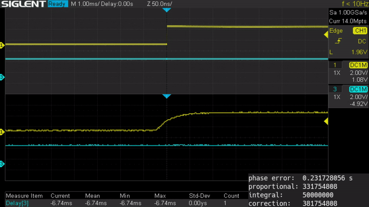Open channel 1 DC1M coupling setting
369x207 pixels.
(358, 65)
